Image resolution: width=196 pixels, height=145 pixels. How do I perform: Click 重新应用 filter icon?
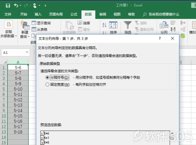tap(144, 29)
